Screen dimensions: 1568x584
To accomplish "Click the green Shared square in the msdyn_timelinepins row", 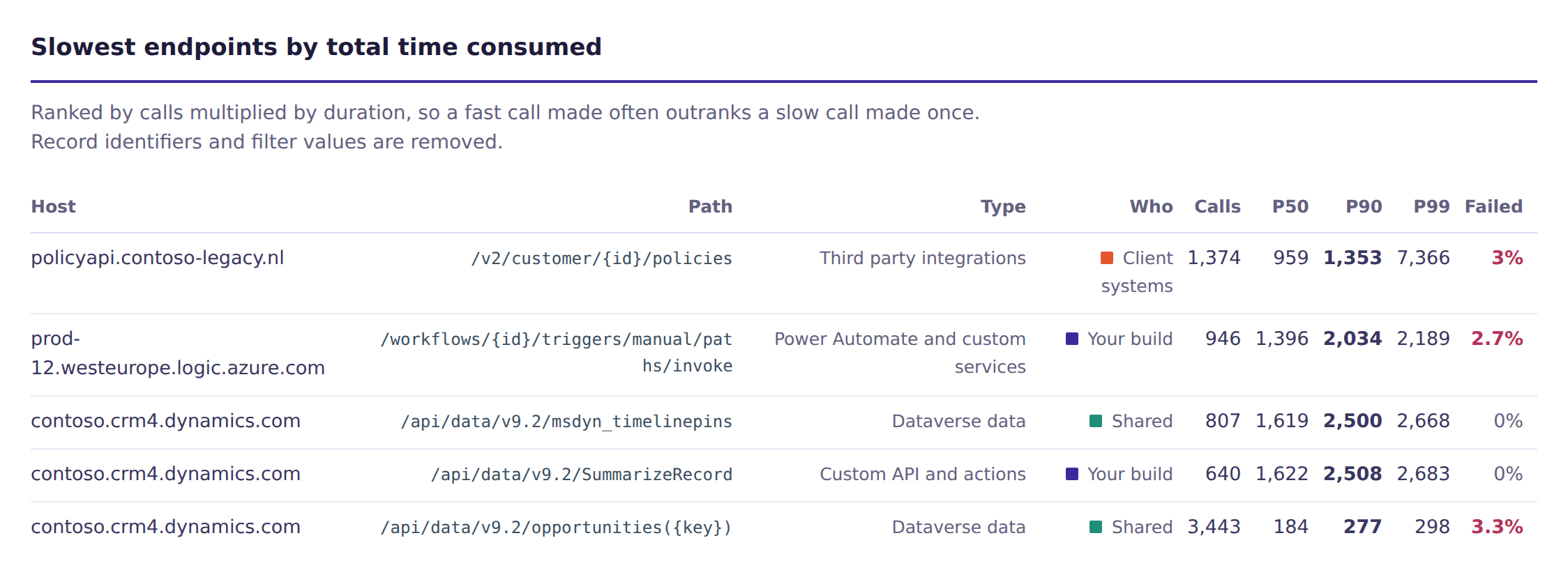I will click(x=1096, y=421).
